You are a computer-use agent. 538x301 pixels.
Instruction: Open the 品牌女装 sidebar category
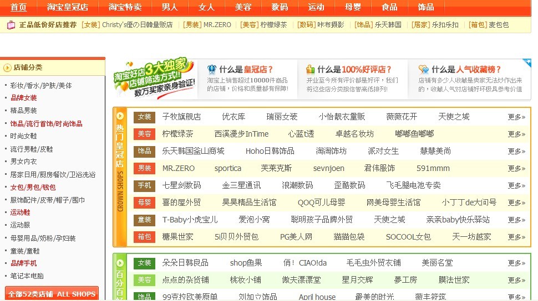tap(24, 97)
